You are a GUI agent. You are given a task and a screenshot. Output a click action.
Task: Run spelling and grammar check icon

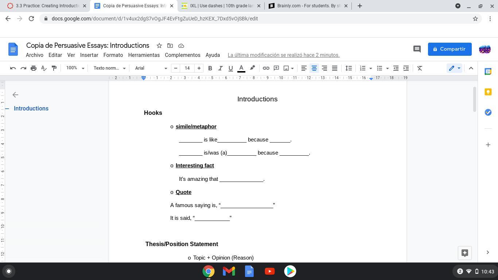pyautogui.click(x=44, y=68)
